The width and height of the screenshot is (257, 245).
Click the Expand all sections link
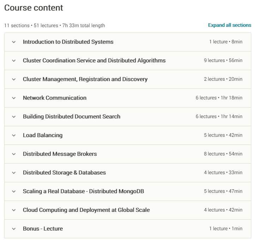229,25
